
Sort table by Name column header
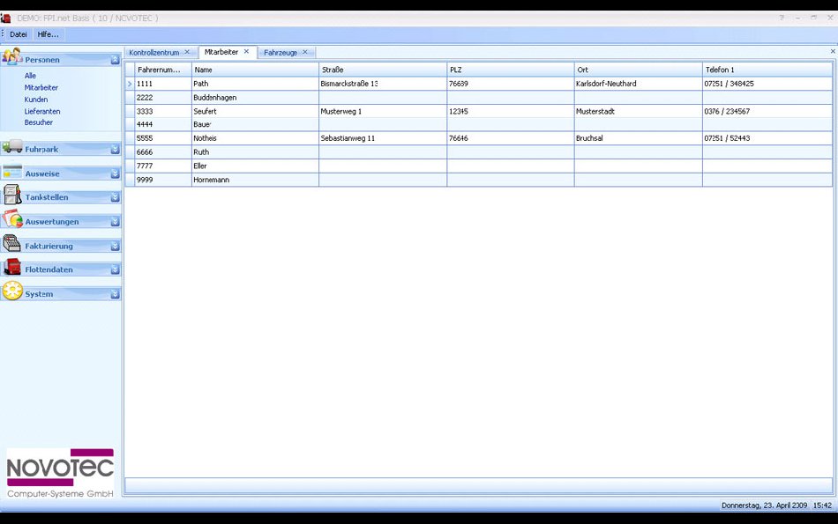coord(254,70)
